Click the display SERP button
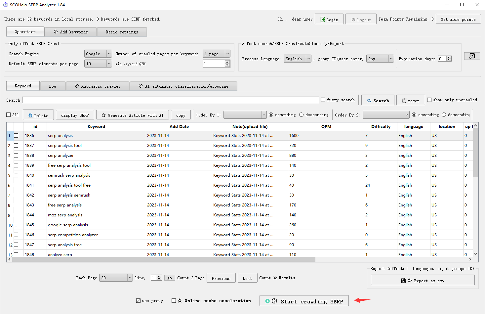 pos(75,115)
